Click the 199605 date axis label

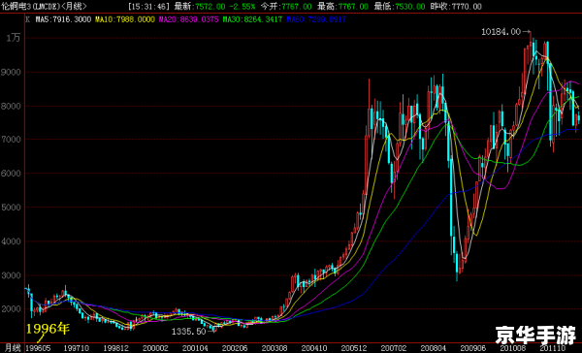38,348
